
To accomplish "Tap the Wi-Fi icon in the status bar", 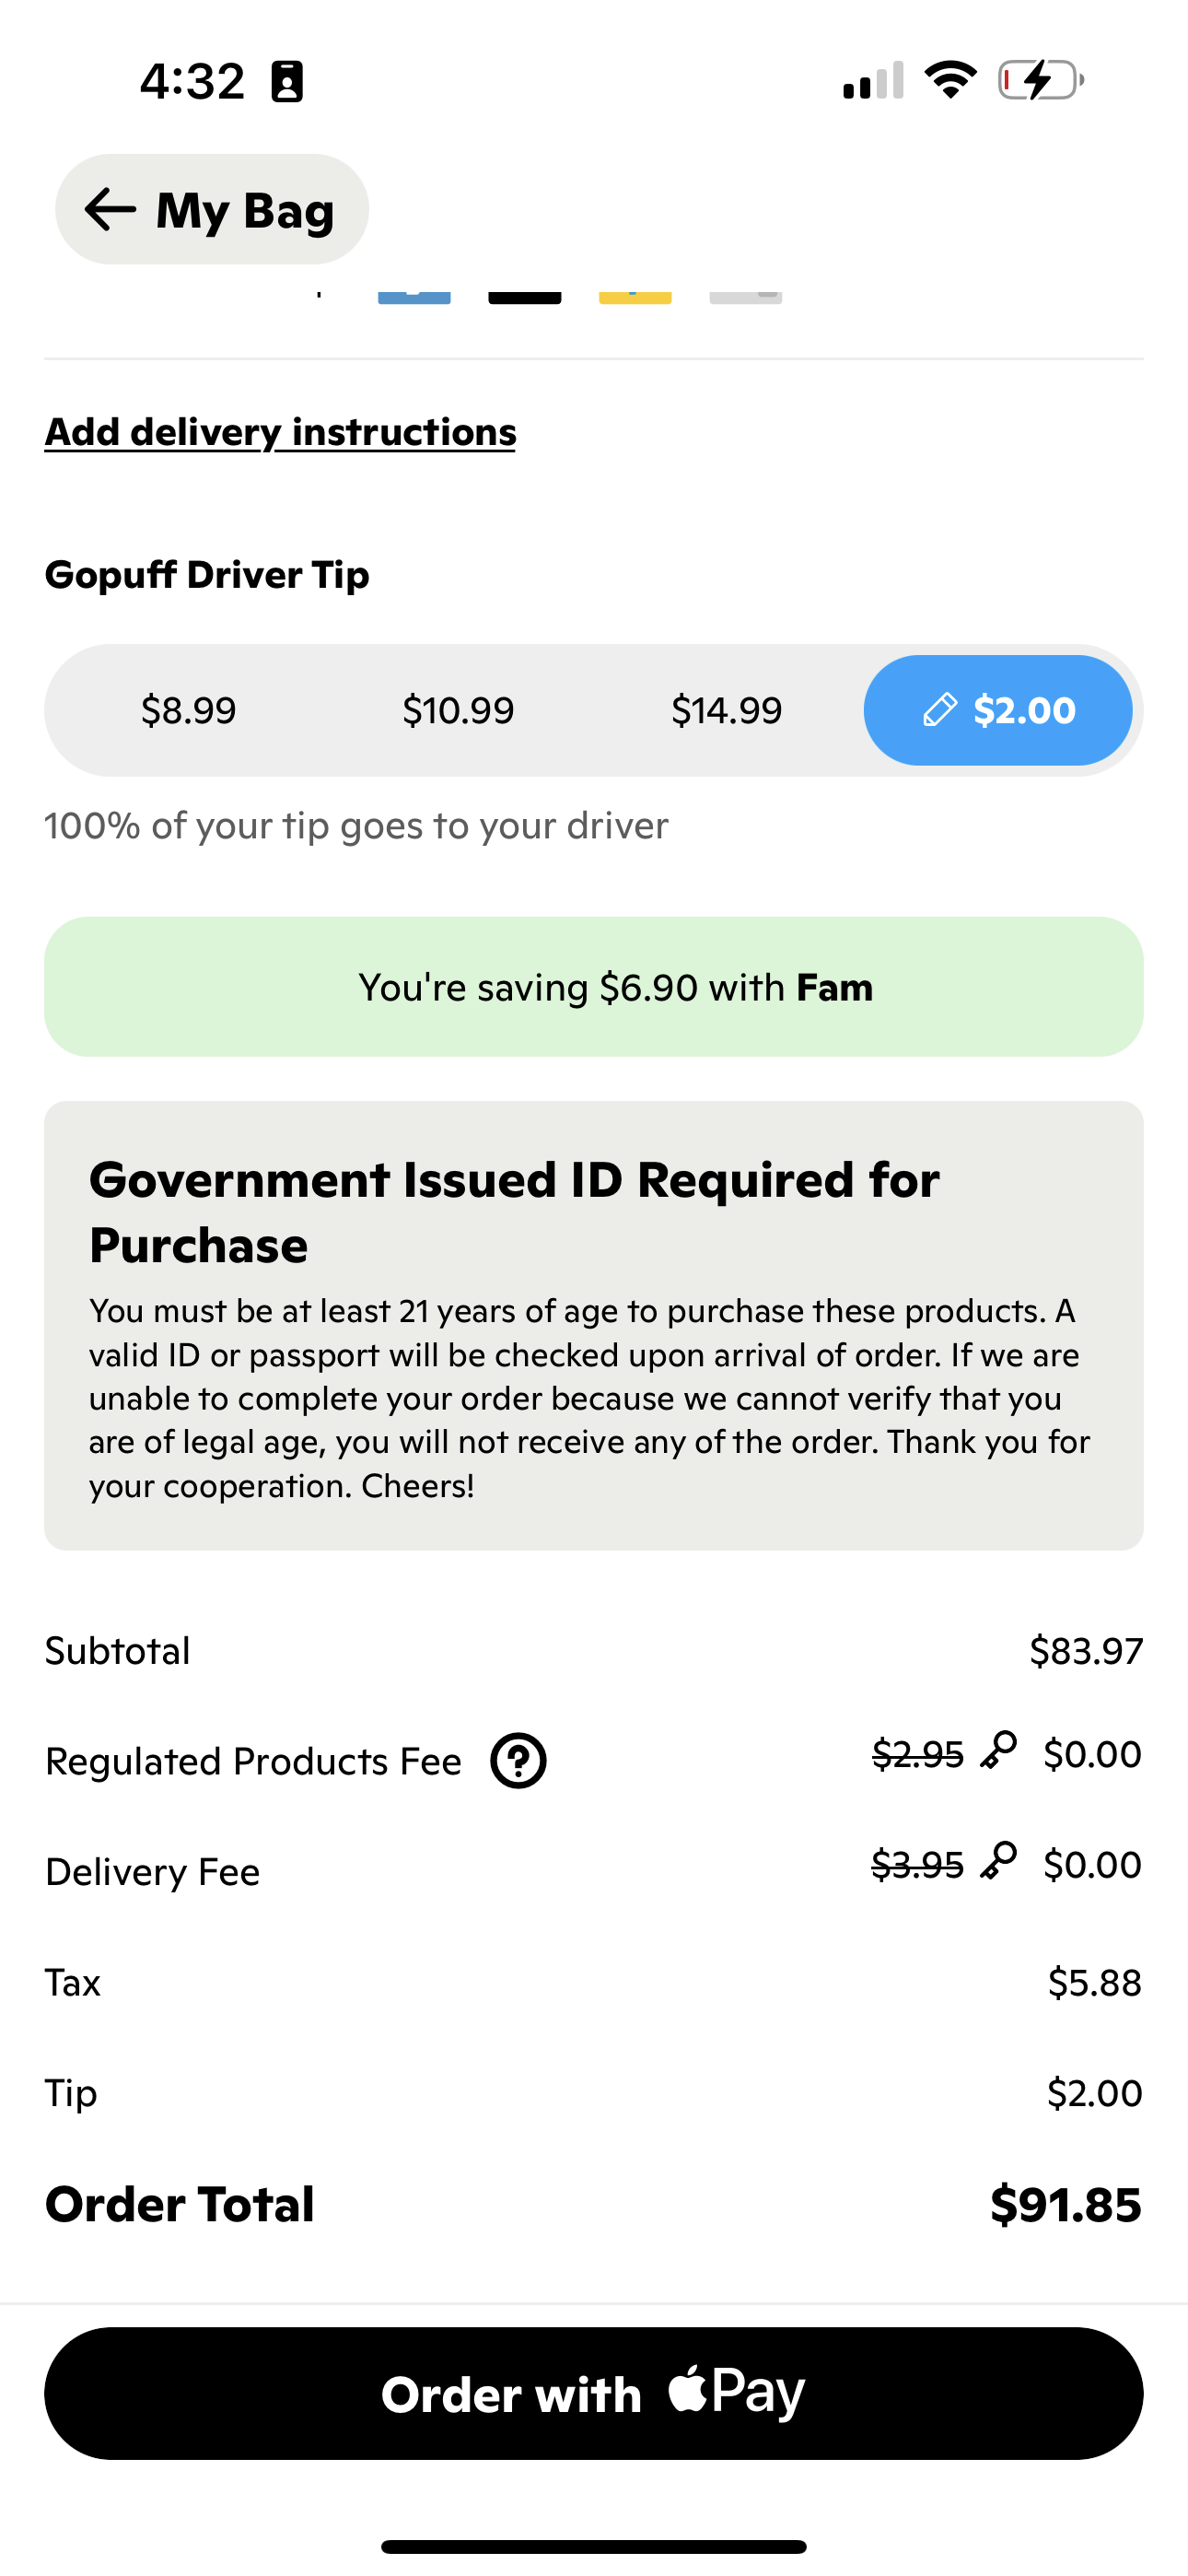I will pos(951,80).
